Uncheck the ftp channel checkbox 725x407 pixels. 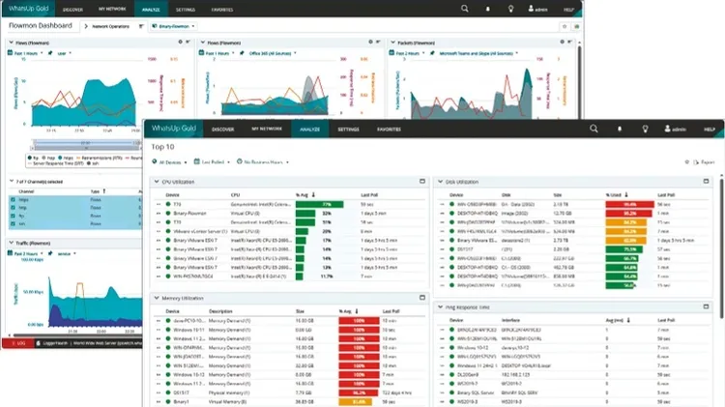point(13,216)
